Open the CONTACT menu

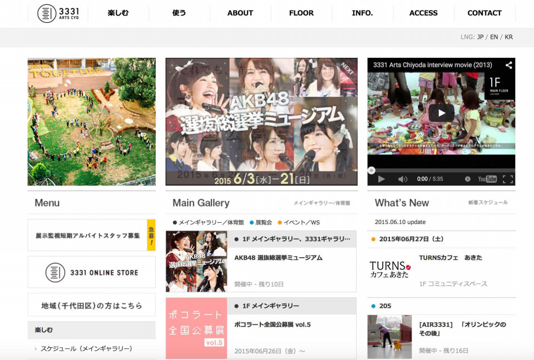484,13
